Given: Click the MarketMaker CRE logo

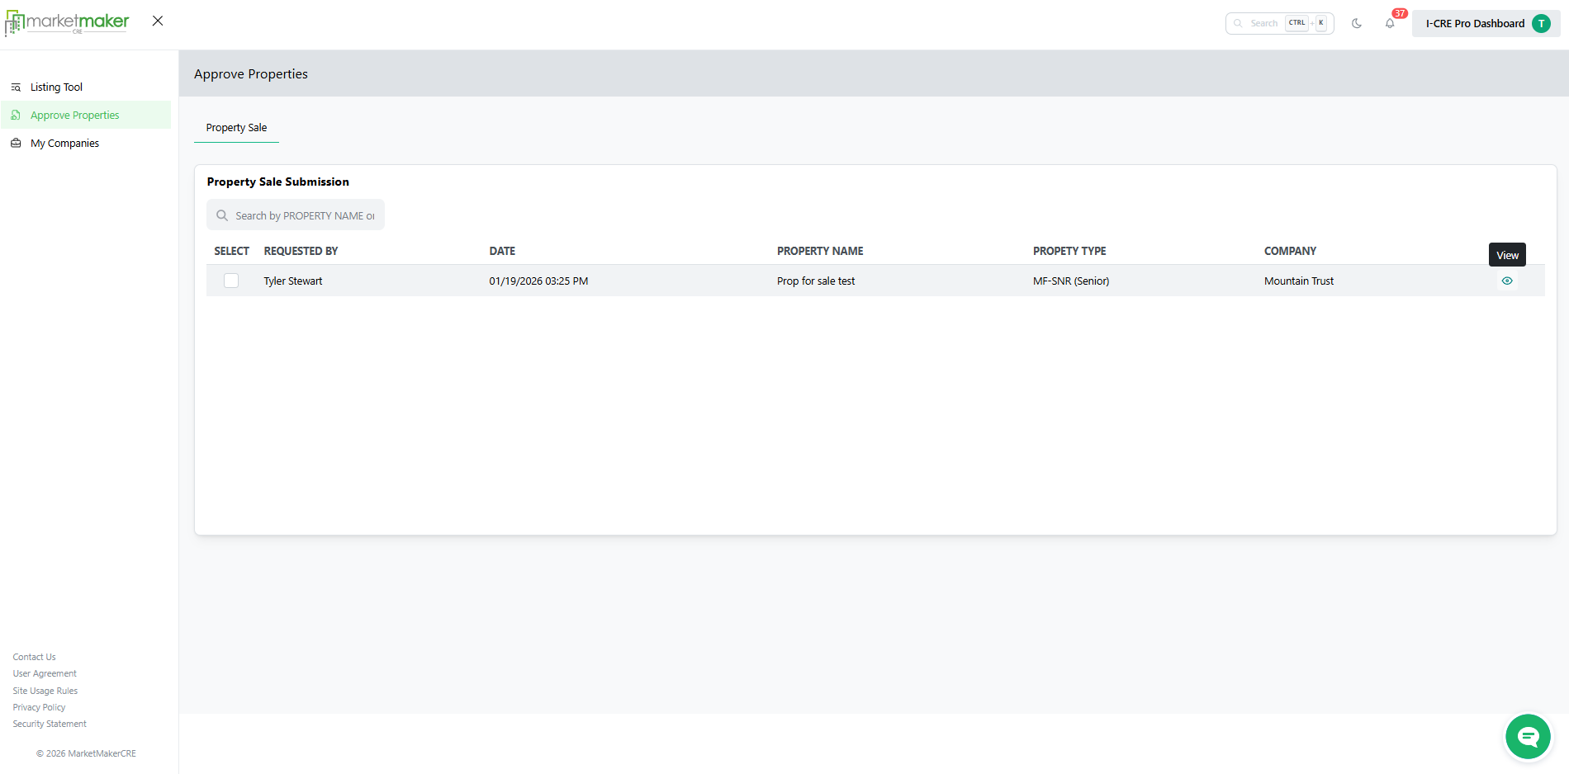Looking at the screenshot, I should pyautogui.click(x=68, y=22).
